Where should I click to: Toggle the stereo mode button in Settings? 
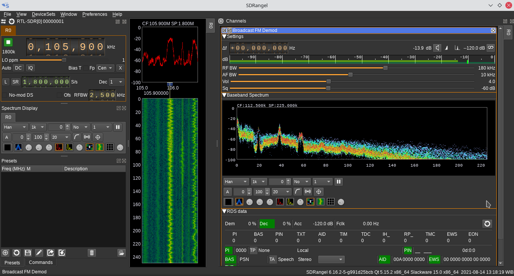pyautogui.click(x=490, y=48)
